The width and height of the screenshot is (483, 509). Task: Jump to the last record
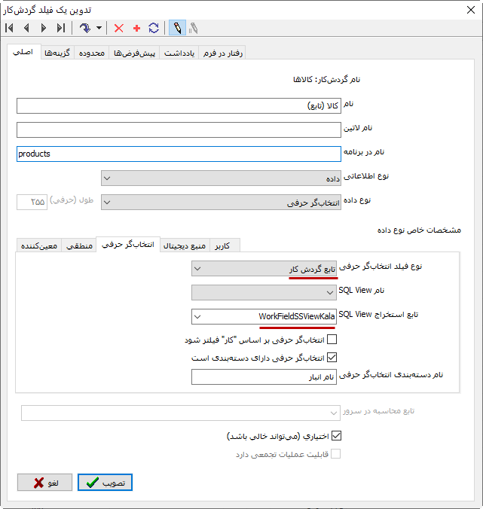click(60, 28)
